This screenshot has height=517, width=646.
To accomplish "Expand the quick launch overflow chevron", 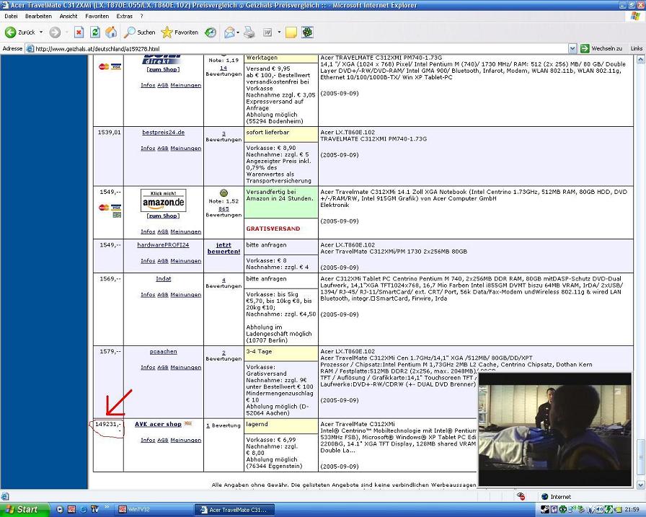I will click(107, 507).
